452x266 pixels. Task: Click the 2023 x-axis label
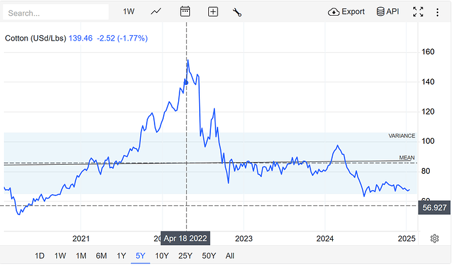click(244, 239)
